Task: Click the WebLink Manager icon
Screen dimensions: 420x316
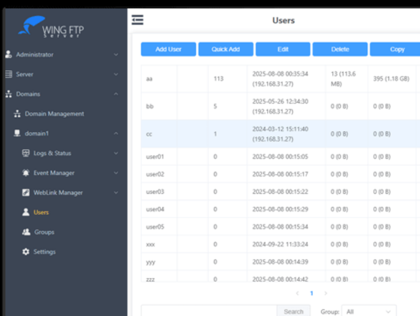Action: point(26,193)
